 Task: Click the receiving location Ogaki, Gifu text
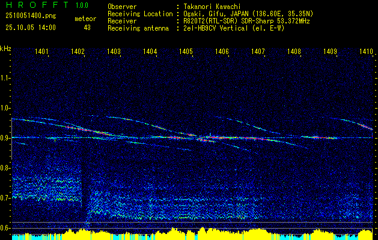point(248,14)
